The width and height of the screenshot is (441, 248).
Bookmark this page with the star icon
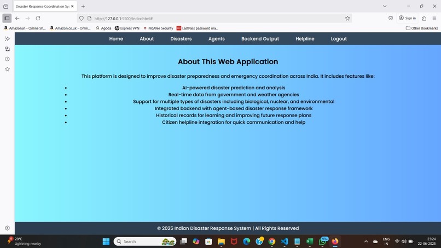click(x=347, y=18)
